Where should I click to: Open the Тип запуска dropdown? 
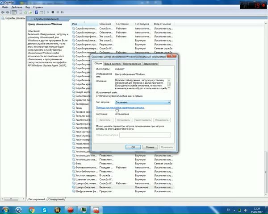coord(143,102)
